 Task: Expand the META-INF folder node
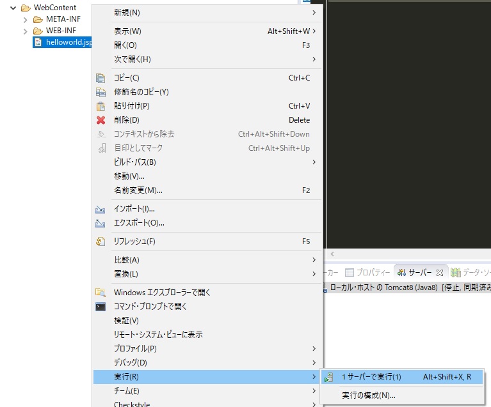click(26, 20)
